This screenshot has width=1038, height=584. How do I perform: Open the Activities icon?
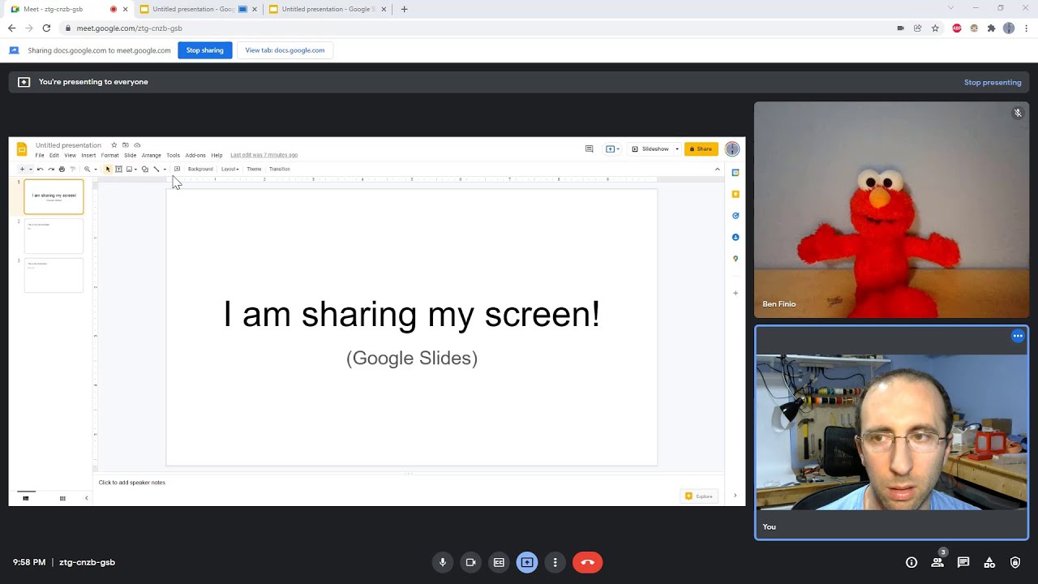(x=989, y=562)
